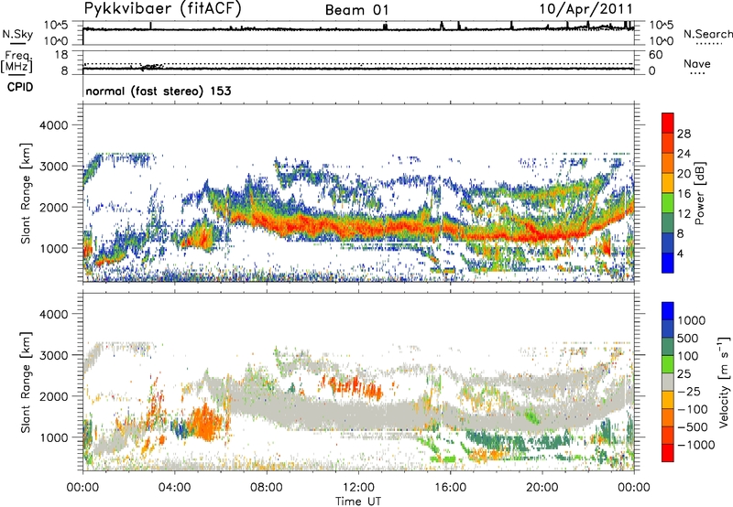Pick the red top segment of the power colorbar
The width and height of the screenshot is (733, 507).
point(668,123)
